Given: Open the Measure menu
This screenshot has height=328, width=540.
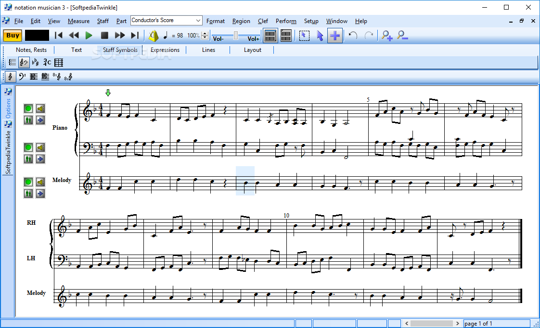Looking at the screenshot, I should click(78, 21).
